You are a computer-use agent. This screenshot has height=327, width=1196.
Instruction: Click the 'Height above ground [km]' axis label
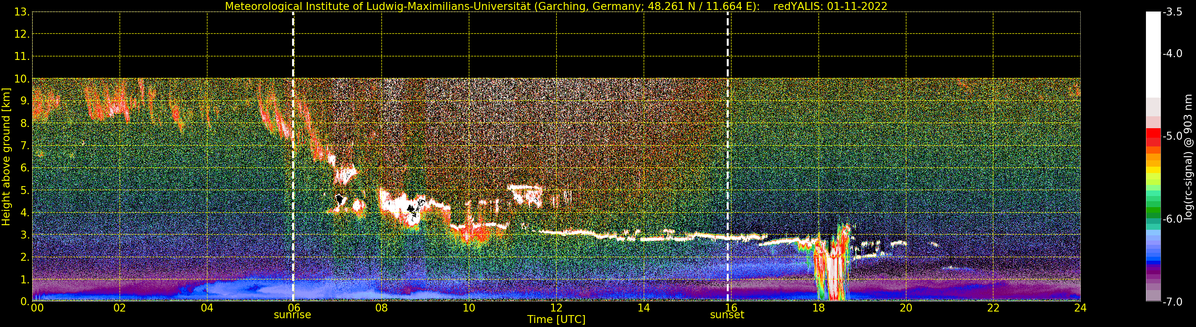6,157
